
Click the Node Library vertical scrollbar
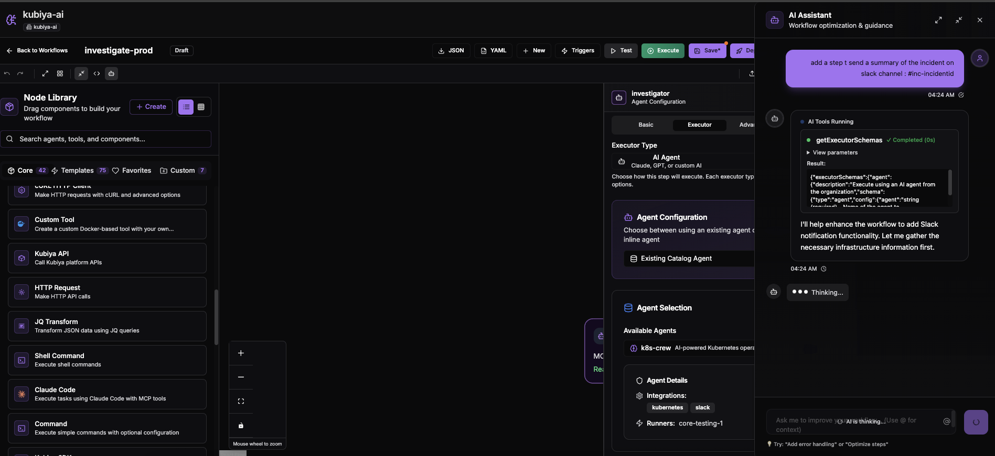click(216, 317)
